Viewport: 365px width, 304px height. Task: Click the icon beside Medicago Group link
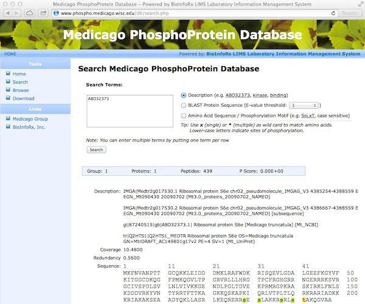coord(7,119)
